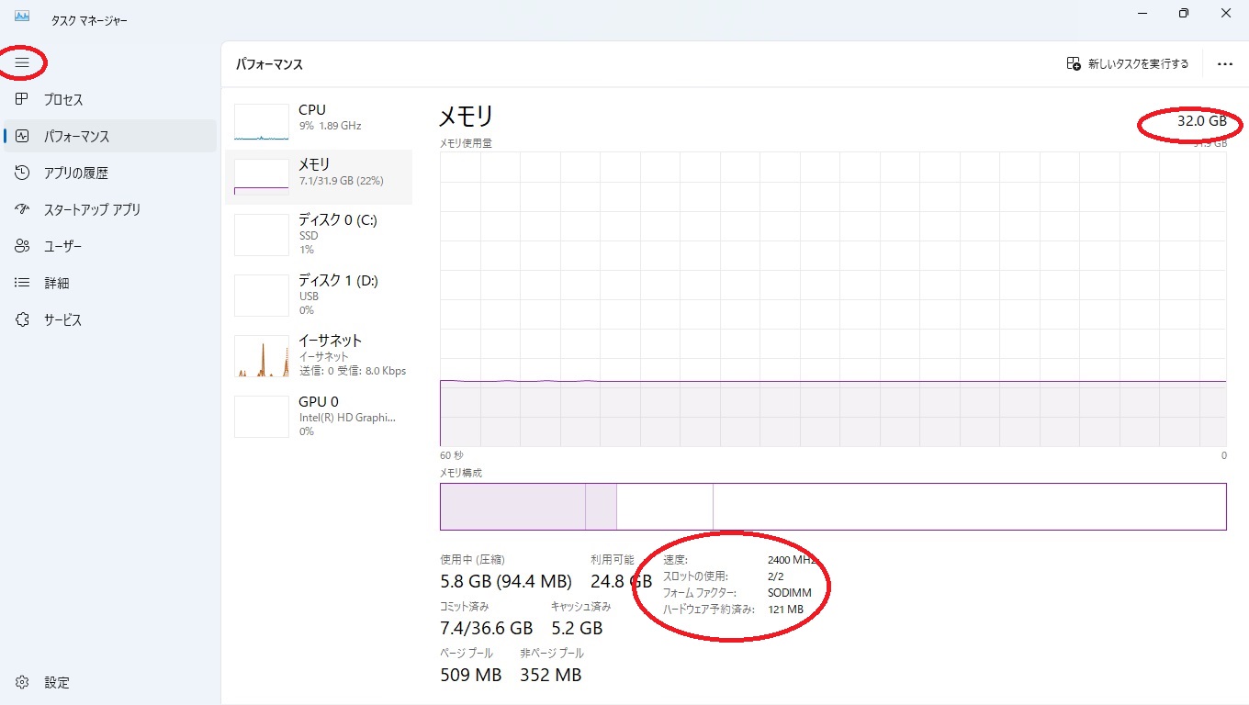The image size is (1249, 705).
Task: Open アプリの履歴 history icon
Action: (23, 173)
